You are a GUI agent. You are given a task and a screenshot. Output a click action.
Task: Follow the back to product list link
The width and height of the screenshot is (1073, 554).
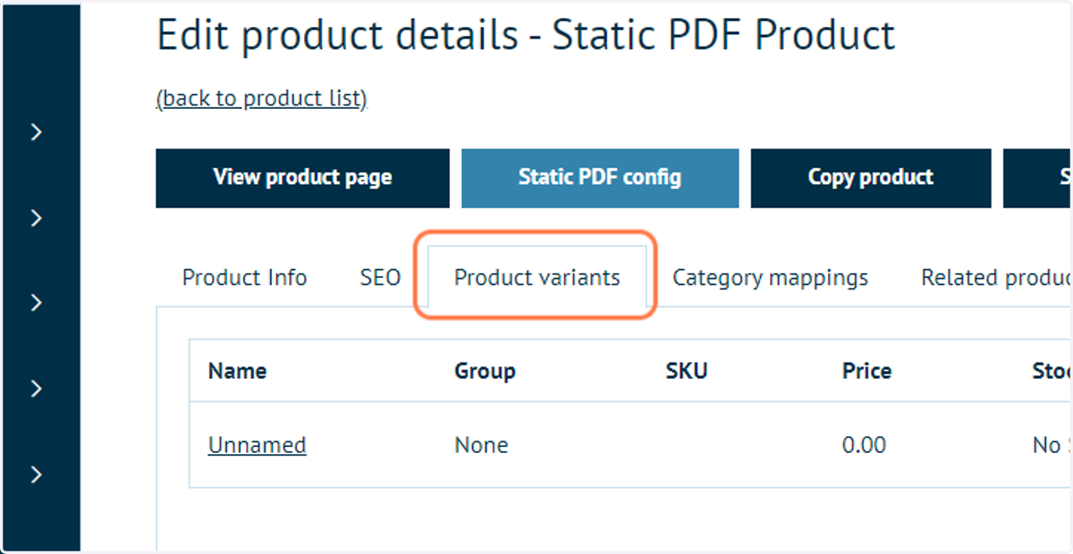262,98
